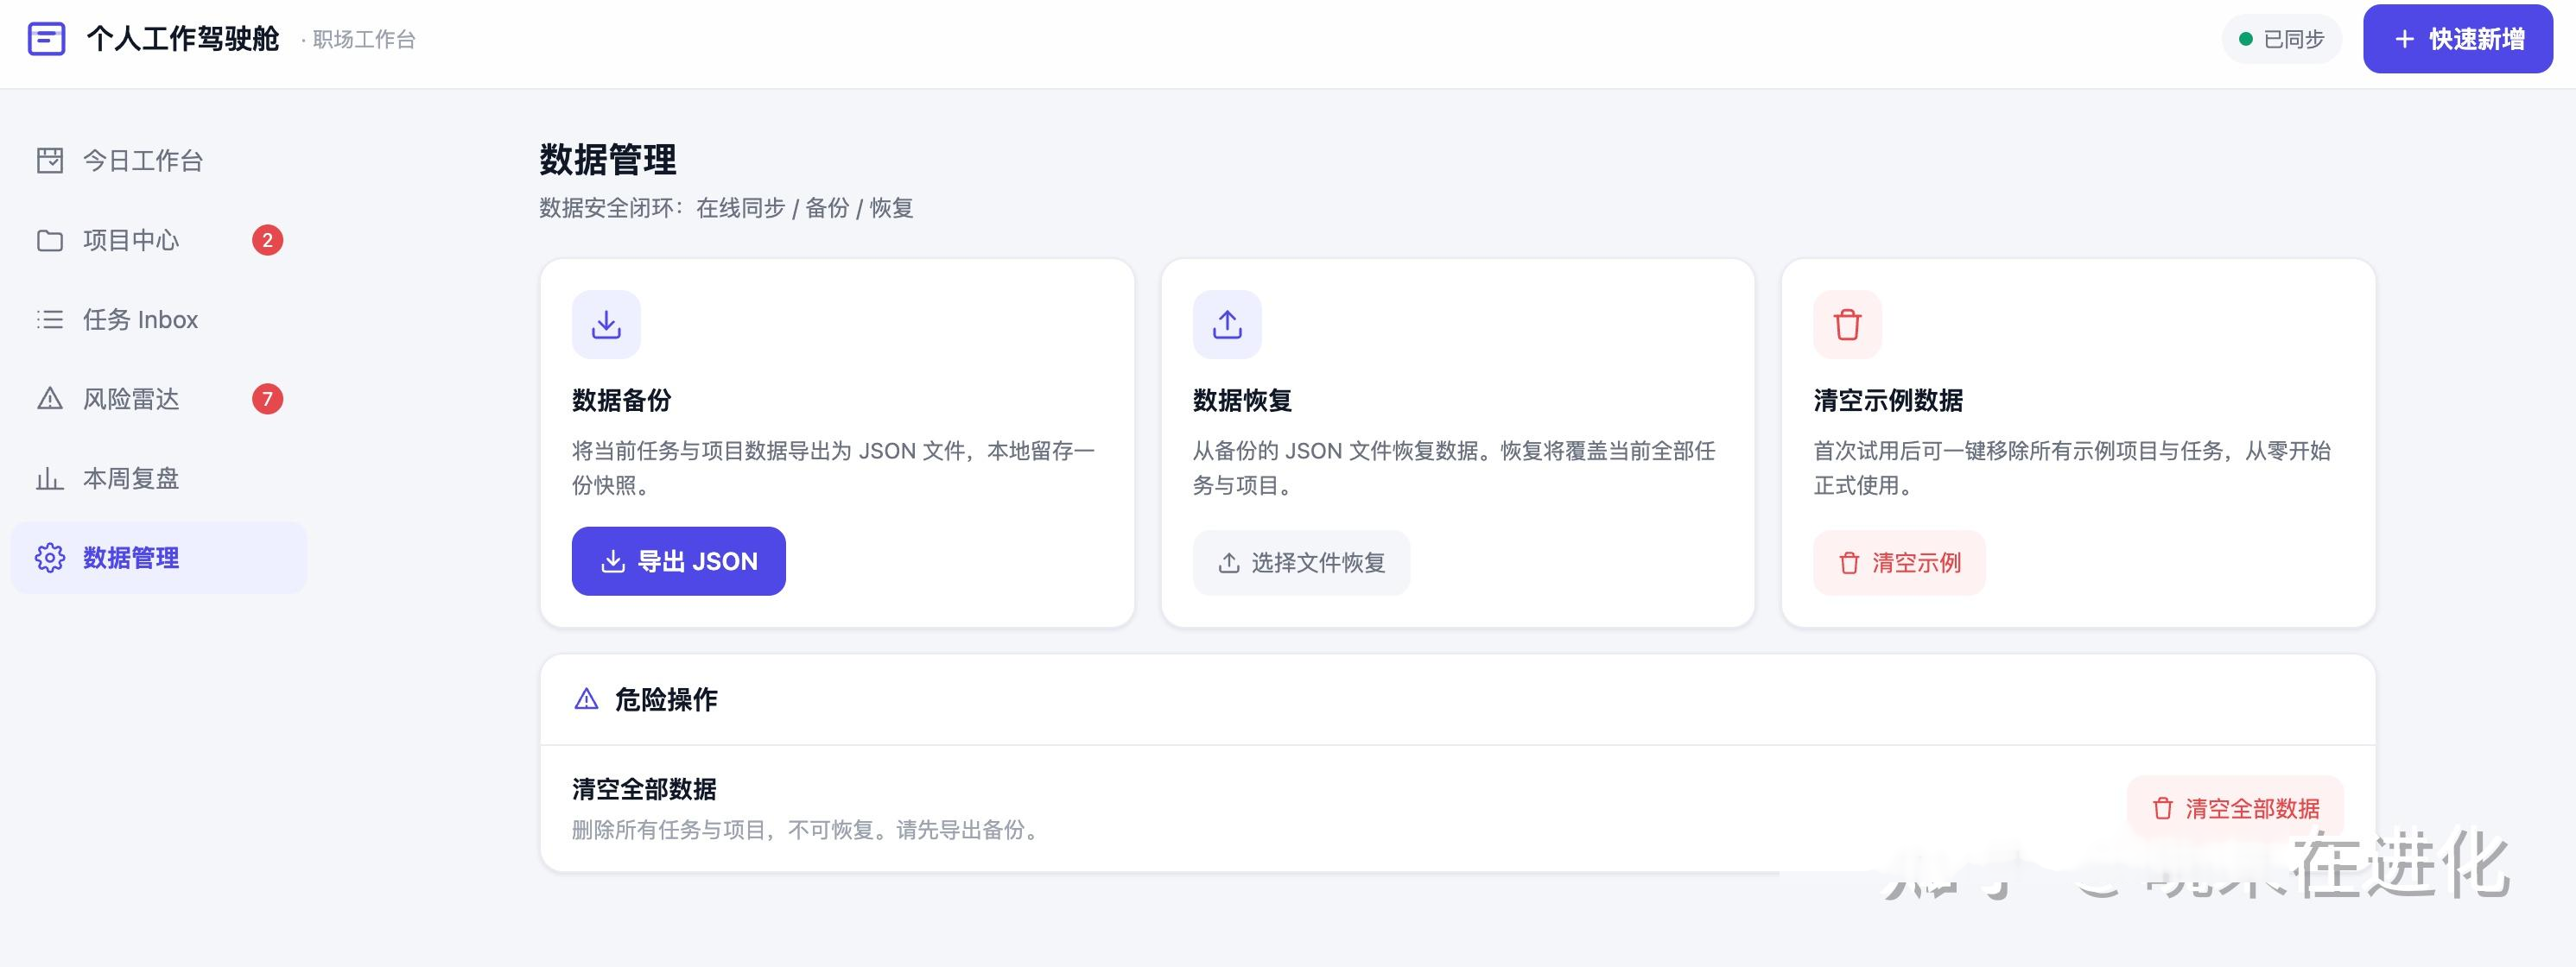
Task: Click the download icon on the 数据备份 card
Action: click(606, 325)
